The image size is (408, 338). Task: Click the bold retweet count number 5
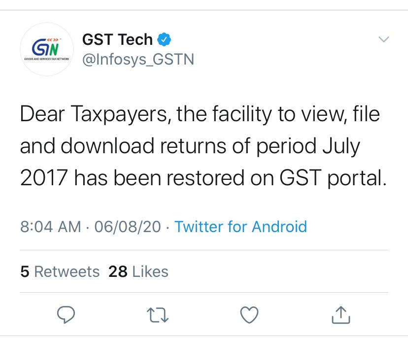pos(24,271)
